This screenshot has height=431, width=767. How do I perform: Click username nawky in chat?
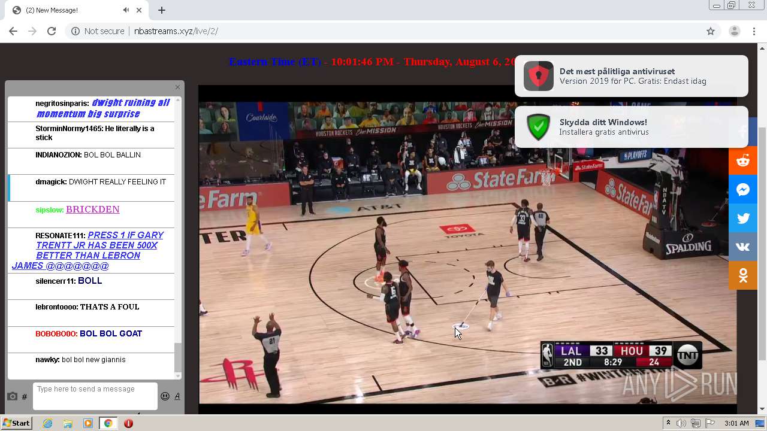(x=47, y=360)
